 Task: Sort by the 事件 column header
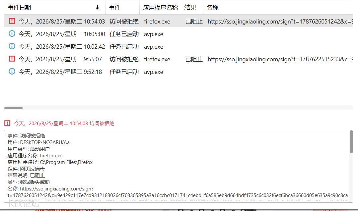(122, 8)
